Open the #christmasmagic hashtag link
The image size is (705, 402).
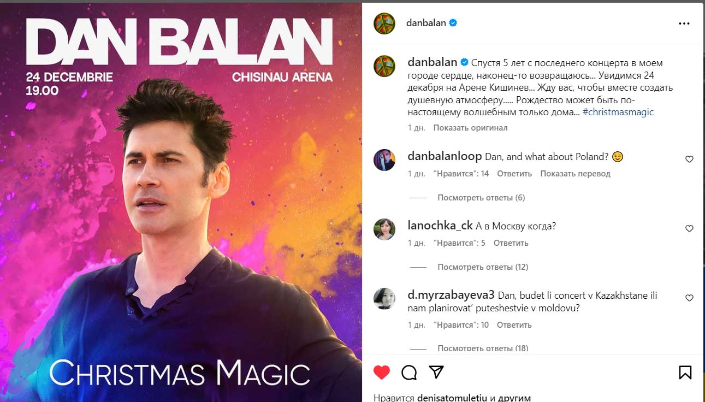pos(618,112)
